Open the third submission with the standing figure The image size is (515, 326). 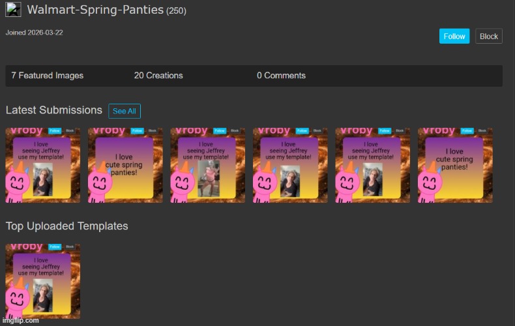pos(208,166)
